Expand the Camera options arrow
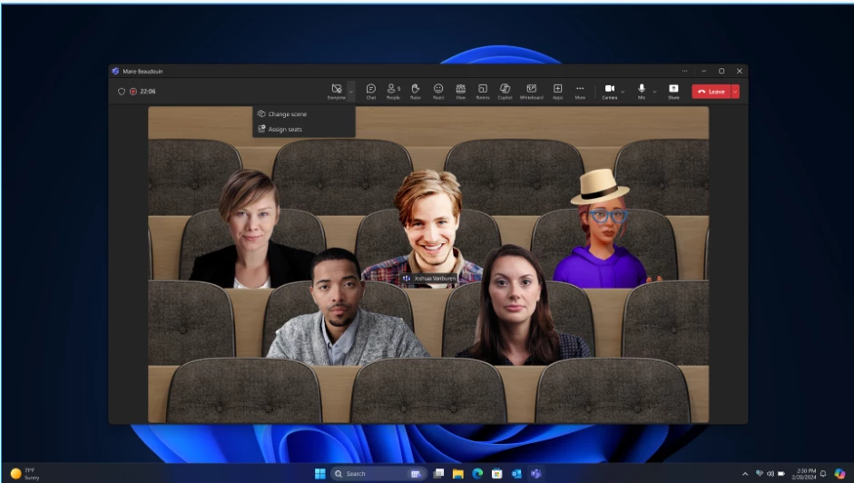854x483 pixels. (x=623, y=92)
